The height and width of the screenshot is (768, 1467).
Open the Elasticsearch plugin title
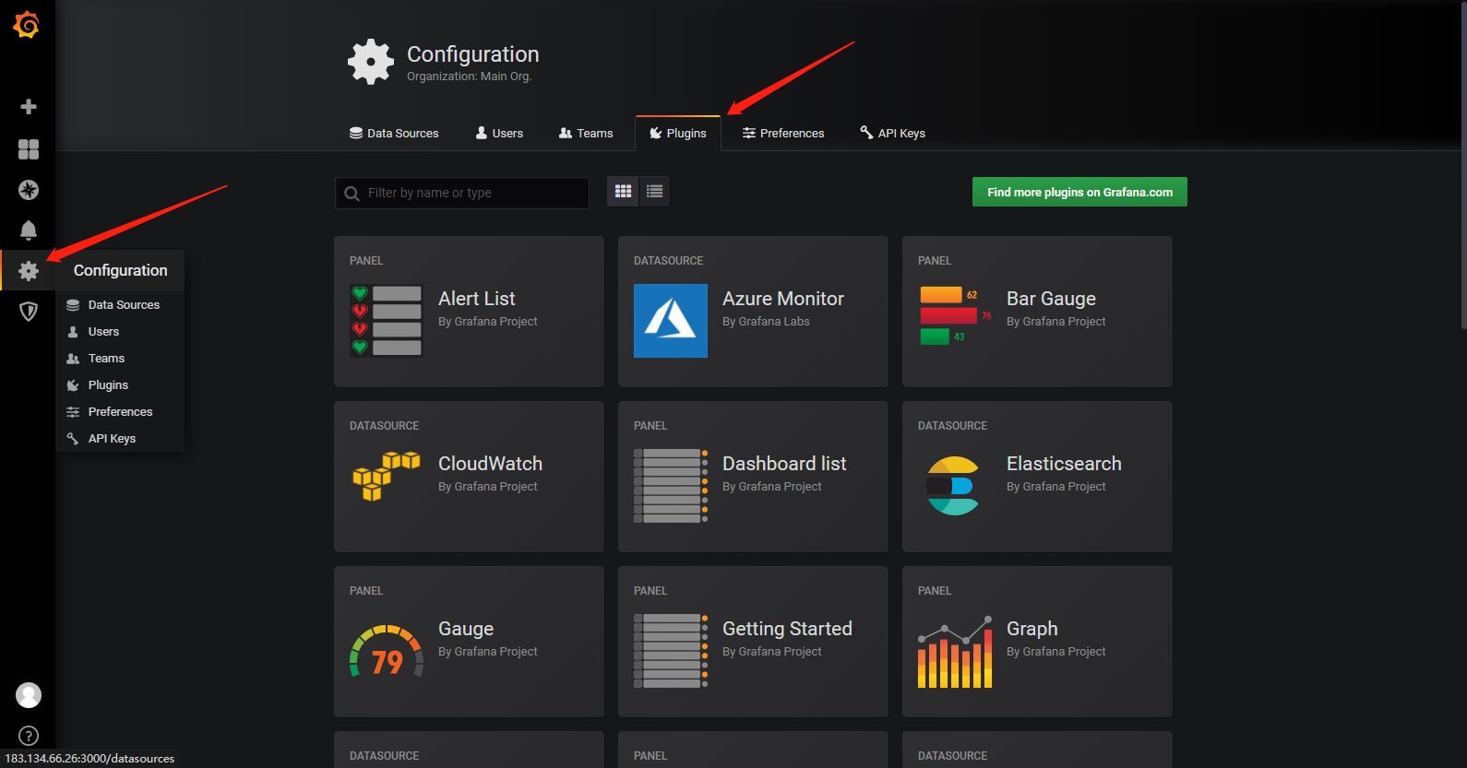point(1064,464)
